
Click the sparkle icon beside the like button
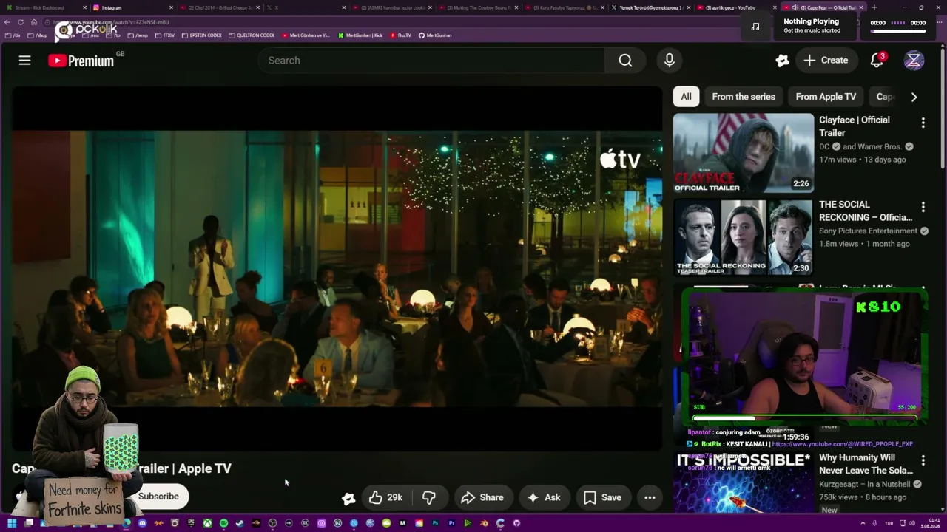click(348, 498)
